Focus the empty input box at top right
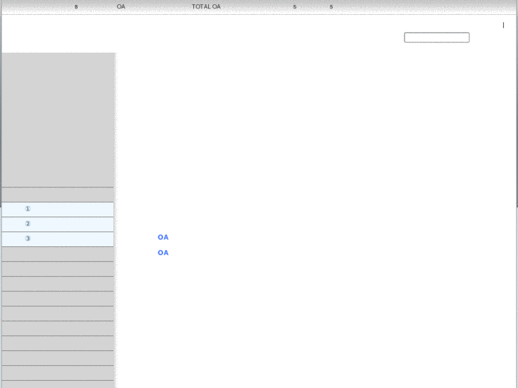 pyautogui.click(x=437, y=37)
